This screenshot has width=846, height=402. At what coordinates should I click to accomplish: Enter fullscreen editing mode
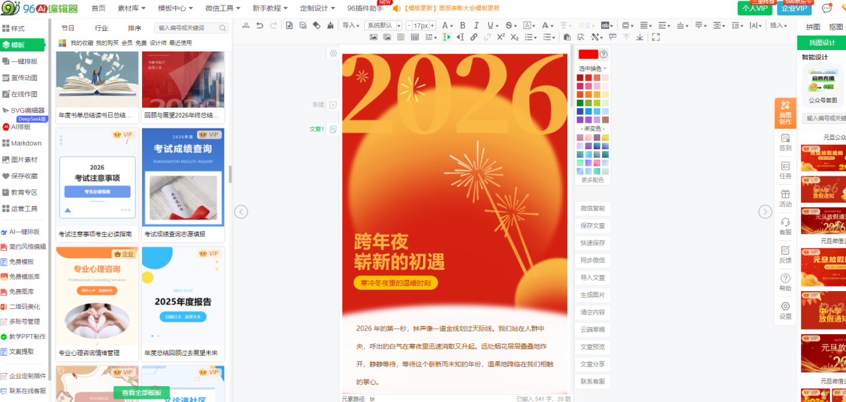coord(656,38)
